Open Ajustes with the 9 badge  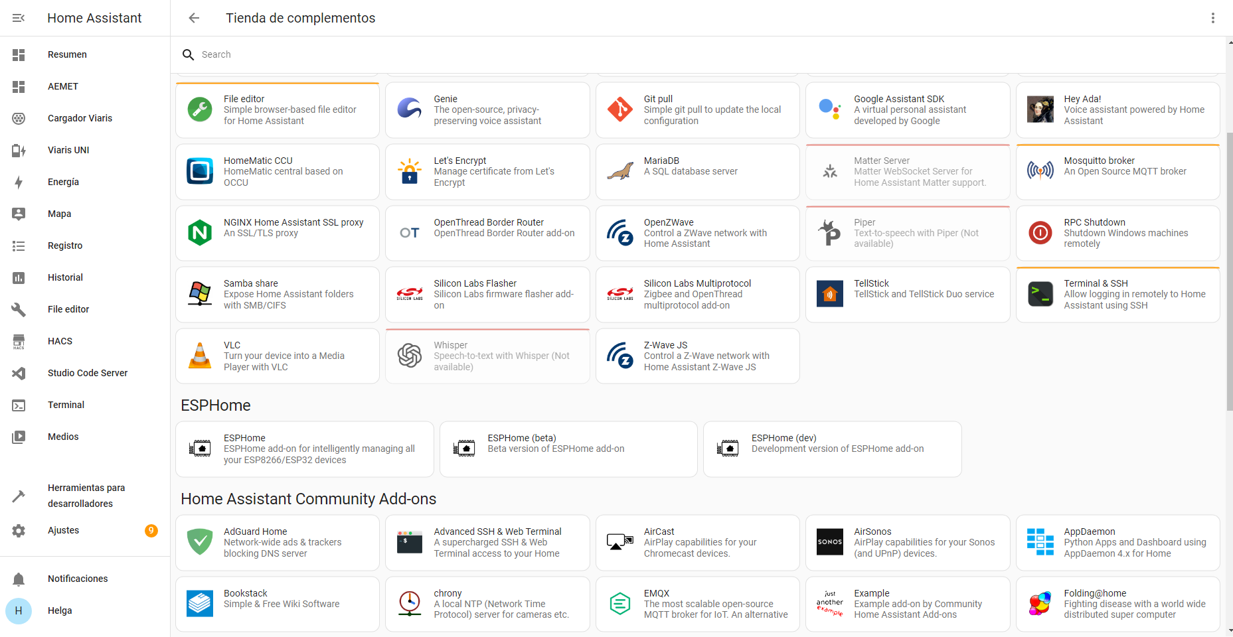point(85,530)
